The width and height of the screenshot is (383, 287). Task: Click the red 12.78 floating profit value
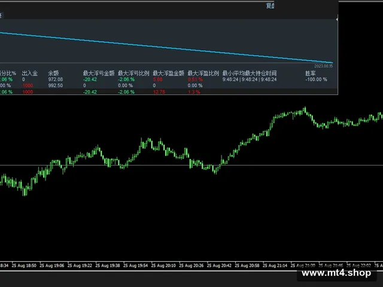159,92
